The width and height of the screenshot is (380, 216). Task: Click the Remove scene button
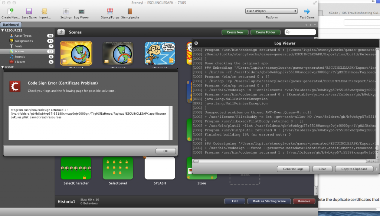point(304,201)
